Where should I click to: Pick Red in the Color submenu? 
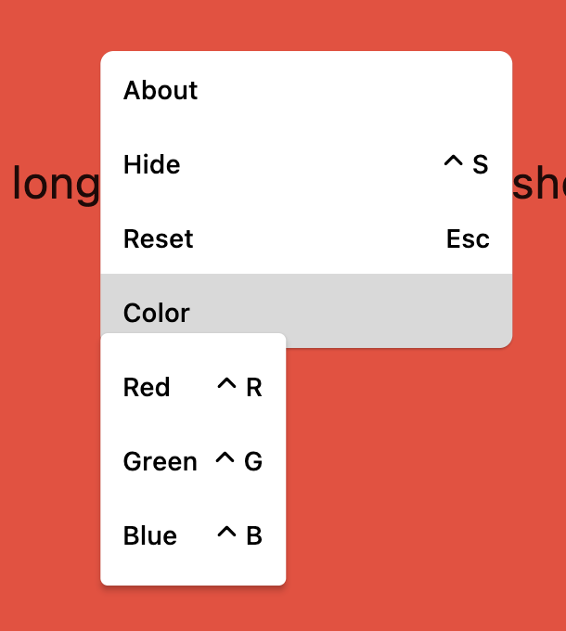[147, 387]
